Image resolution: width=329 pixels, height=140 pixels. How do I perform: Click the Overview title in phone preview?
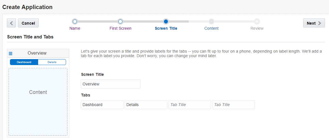click(x=37, y=53)
